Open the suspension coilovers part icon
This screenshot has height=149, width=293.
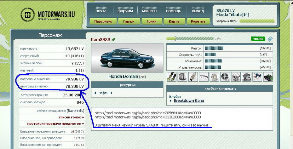[x=171, y=77]
